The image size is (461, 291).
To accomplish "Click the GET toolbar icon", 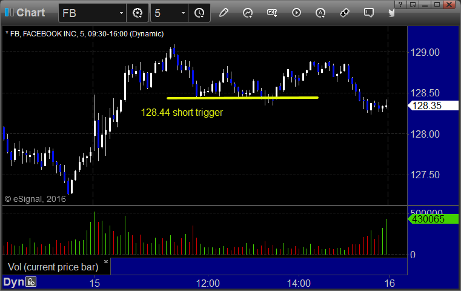I will [272, 13].
